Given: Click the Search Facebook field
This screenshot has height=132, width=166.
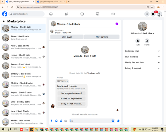Looking at the screenshot, I should tap(27, 14).
